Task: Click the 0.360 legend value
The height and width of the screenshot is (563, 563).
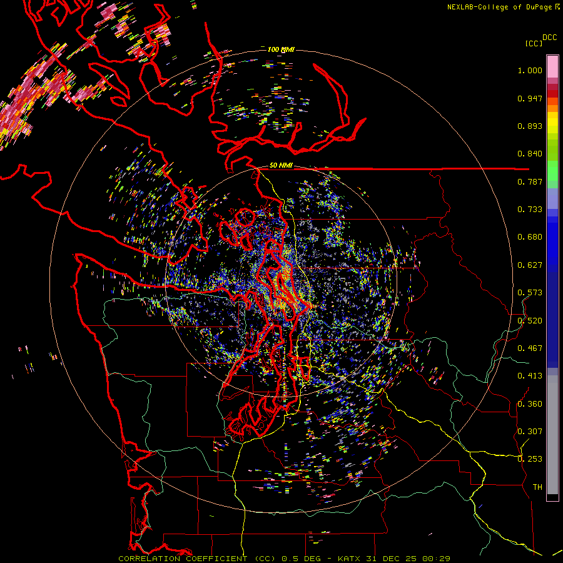Action: coord(530,403)
